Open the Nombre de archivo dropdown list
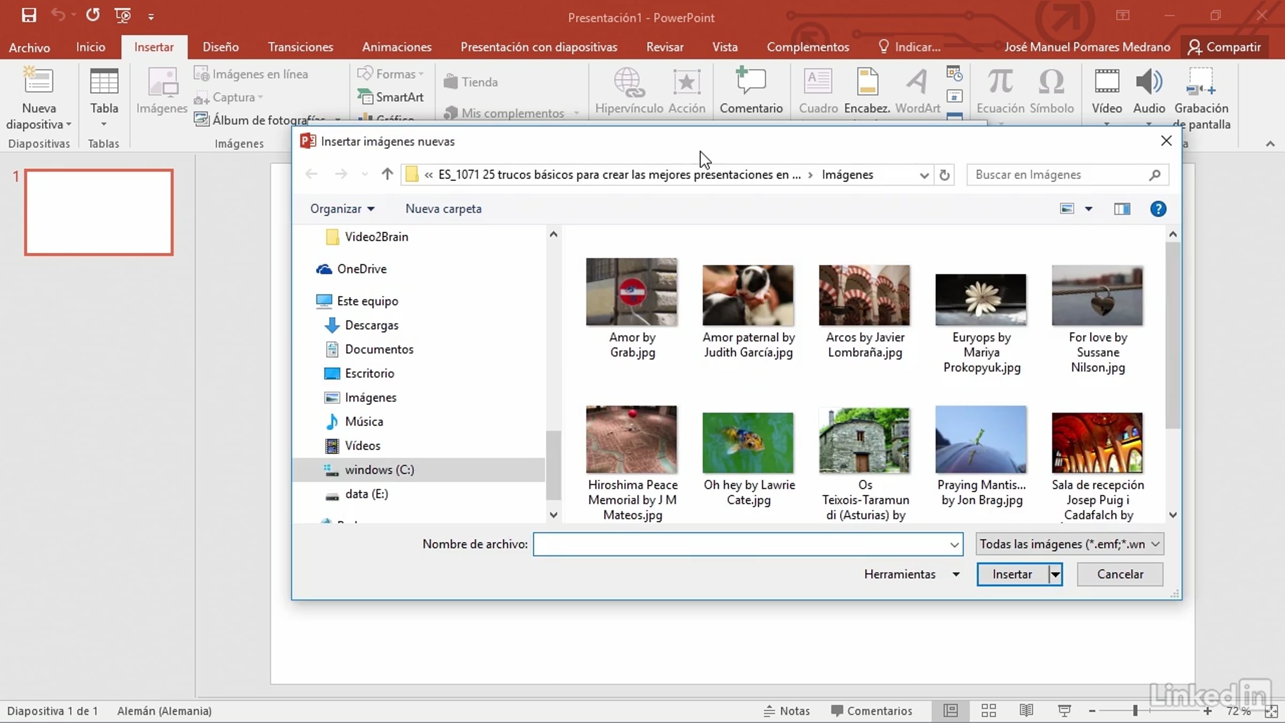The width and height of the screenshot is (1285, 723). [x=954, y=545]
